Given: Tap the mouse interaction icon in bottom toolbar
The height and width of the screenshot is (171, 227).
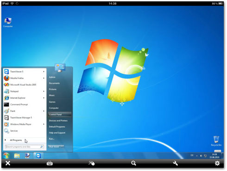Looking at the screenshot, I should click(92, 163).
